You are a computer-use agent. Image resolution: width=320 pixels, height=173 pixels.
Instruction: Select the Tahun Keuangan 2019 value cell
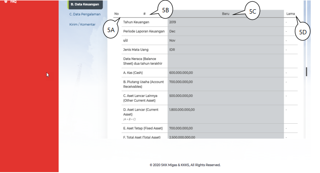226,22
